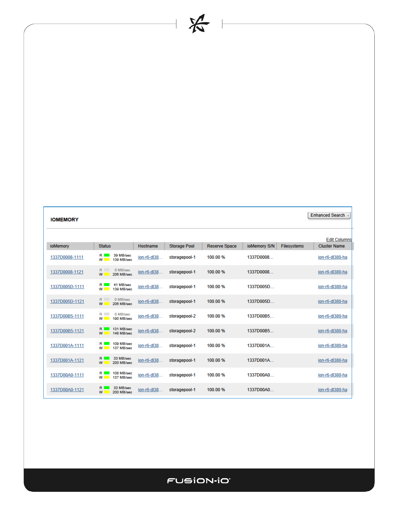
Task: Open device link 1337D005D-1111
Action: (67, 287)
